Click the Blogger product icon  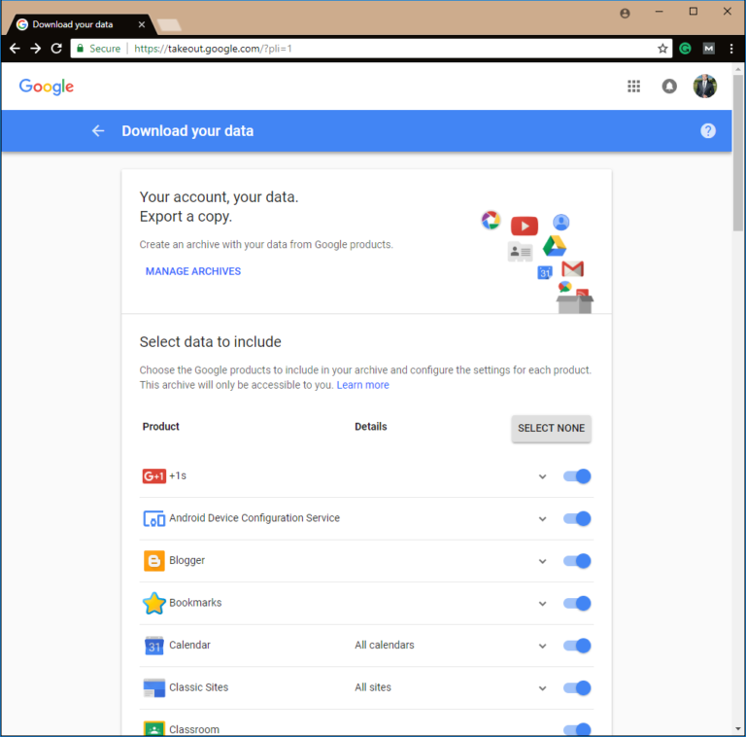154,561
